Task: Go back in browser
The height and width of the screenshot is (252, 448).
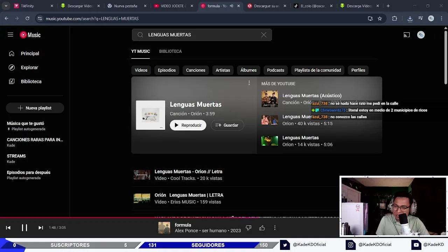Action: click(7, 19)
